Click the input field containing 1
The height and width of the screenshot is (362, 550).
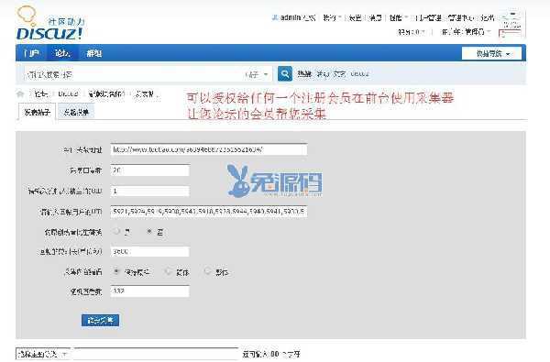tap(149, 191)
